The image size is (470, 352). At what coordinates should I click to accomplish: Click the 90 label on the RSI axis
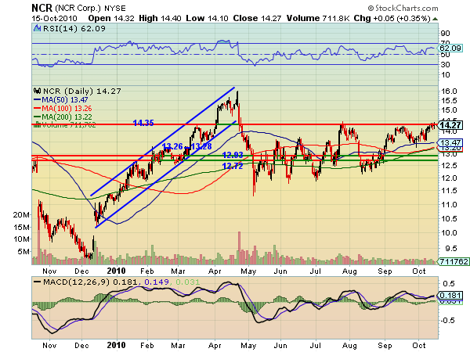click(x=446, y=34)
